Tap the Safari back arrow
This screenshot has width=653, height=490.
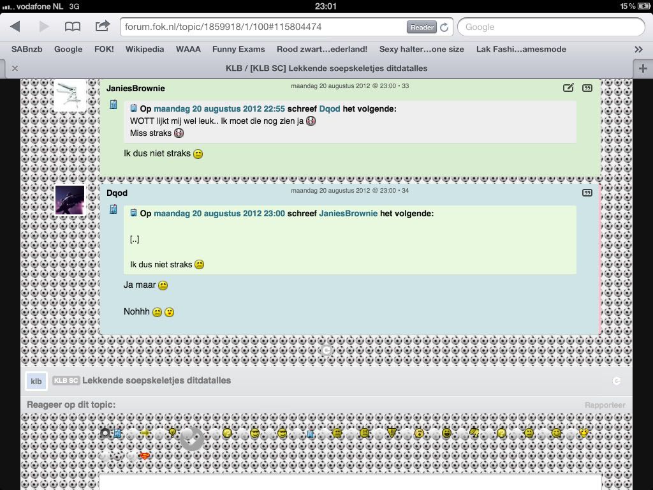pos(15,27)
